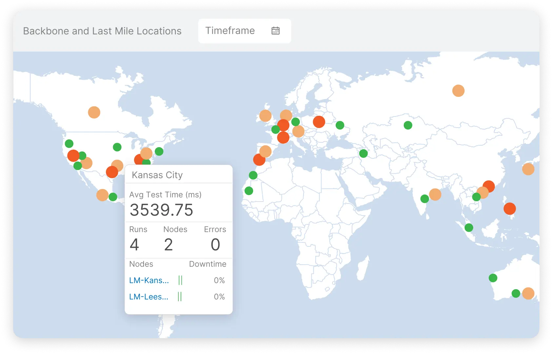The height and width of the screenshot is (354, 553).
Task: Select the red Kansas City map marker
Action: 112,172
